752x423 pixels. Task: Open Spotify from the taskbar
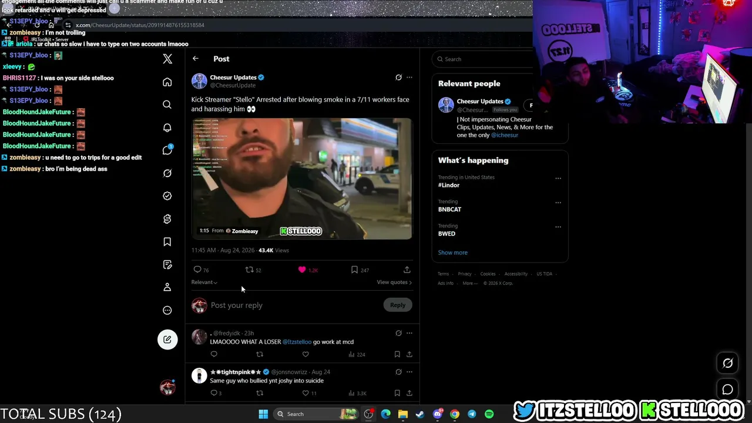coord(489,414)
